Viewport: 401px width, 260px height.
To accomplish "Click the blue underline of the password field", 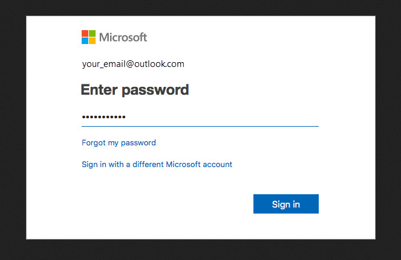I will click(x=200, y=126).
